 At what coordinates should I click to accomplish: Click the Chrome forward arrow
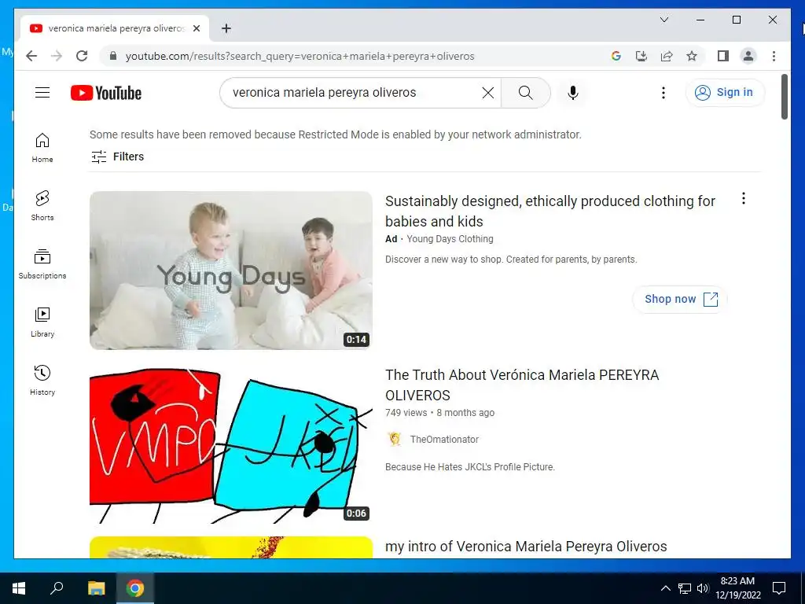click(57, 56)
